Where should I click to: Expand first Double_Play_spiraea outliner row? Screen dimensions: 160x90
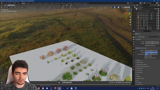(136, 14)
